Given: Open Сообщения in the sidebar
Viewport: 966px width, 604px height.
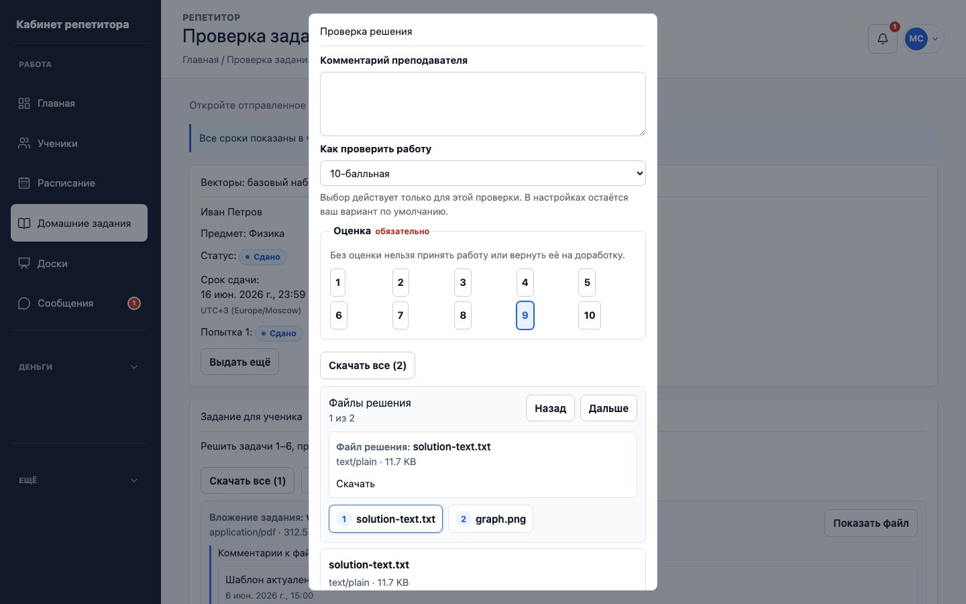Looking at the screenshot, I should [x=79, y=303].
